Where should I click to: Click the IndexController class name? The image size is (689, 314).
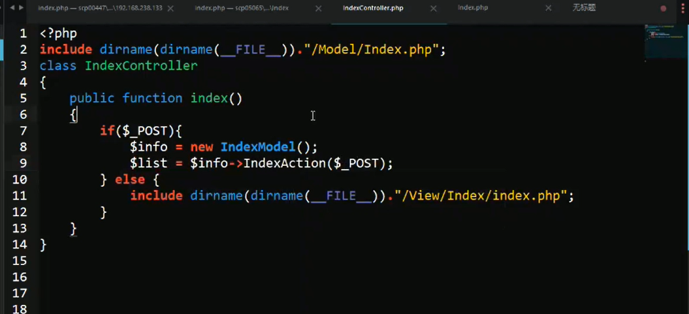141,66
